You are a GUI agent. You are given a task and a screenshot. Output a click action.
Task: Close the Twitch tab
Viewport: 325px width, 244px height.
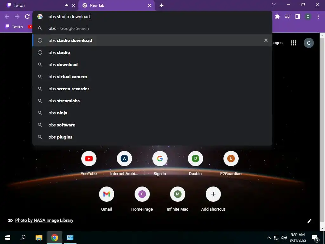point(74,5)
